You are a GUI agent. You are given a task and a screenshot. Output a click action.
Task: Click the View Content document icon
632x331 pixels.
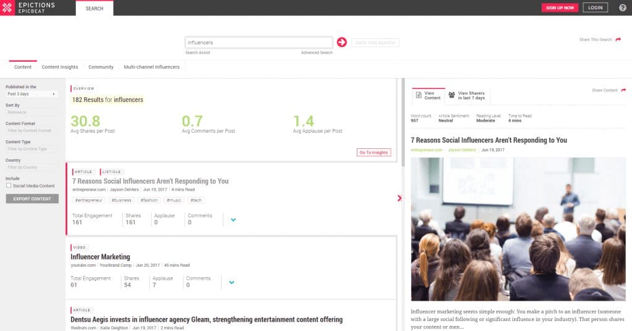[x=418, y=95]
